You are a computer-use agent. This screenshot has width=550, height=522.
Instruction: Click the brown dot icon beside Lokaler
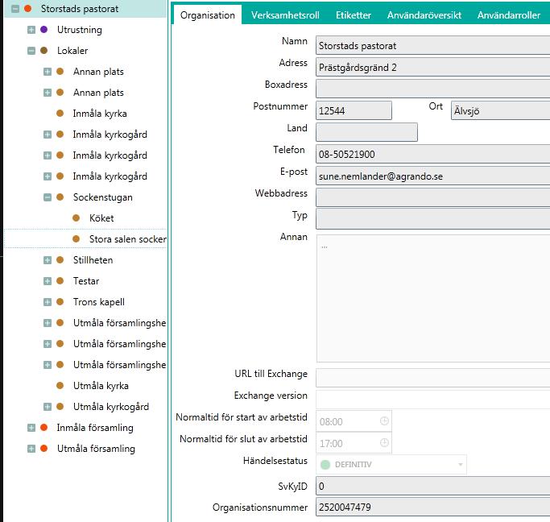click(43, 51)
